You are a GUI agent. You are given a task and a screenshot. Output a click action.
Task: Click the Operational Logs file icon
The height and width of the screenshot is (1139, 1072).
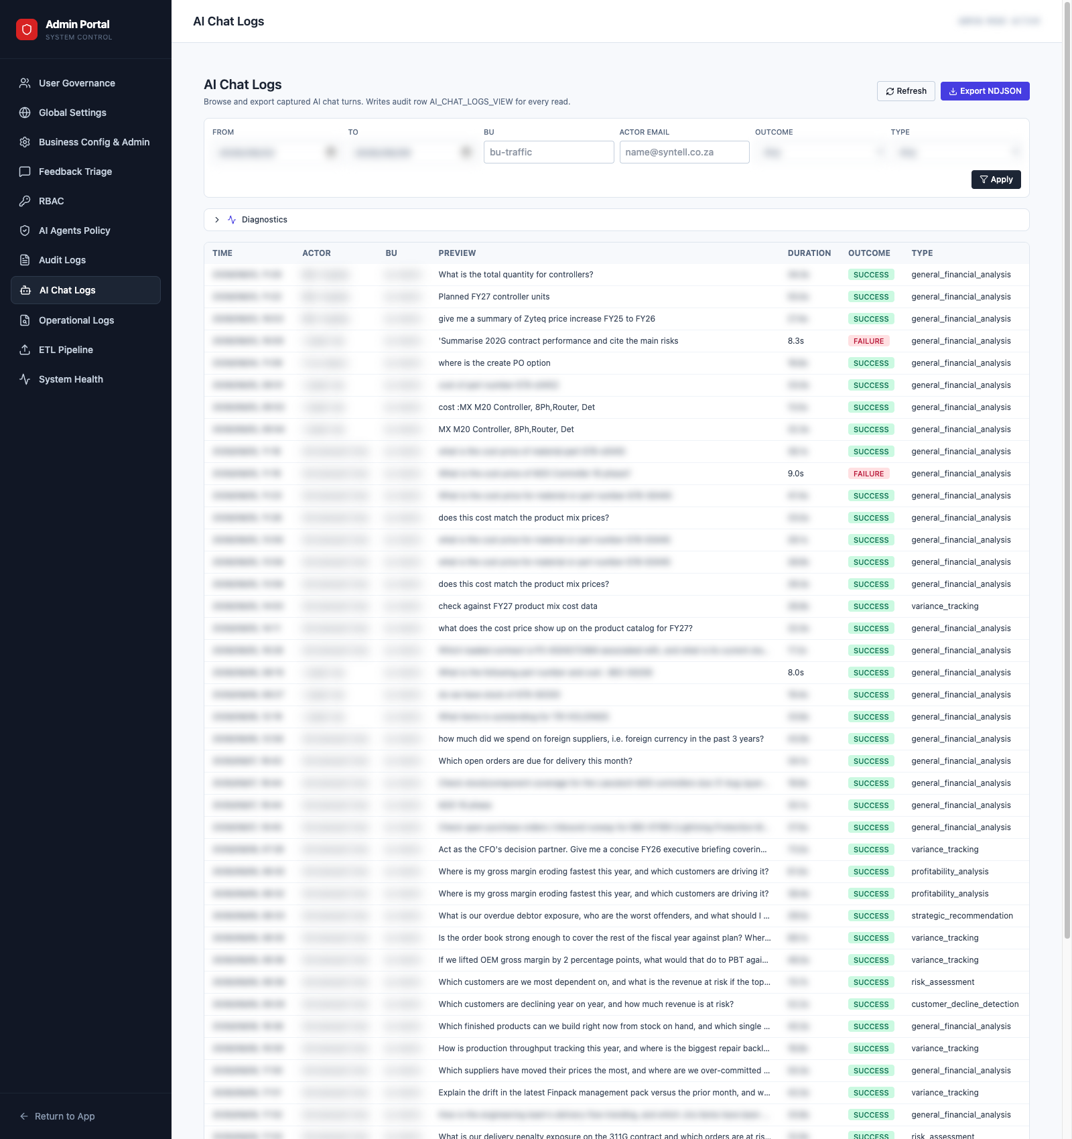pos(25,320)
